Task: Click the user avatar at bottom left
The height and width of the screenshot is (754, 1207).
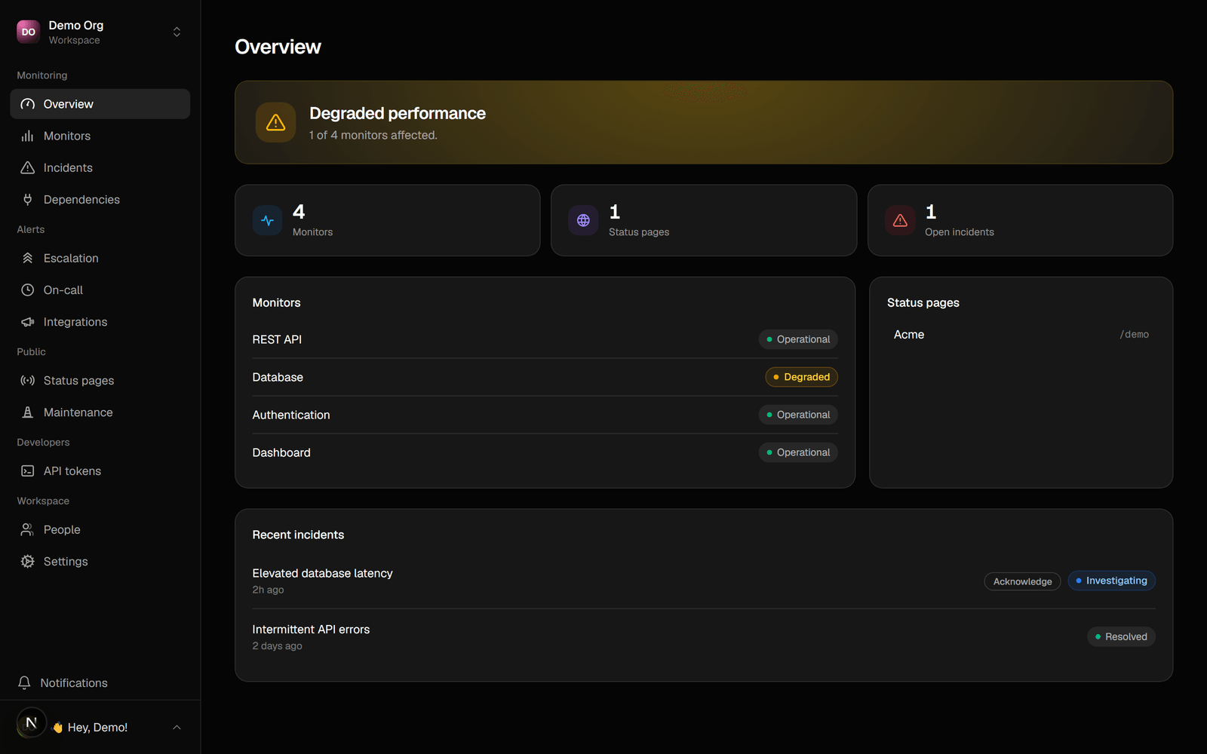Action: [x=31, y=723]
